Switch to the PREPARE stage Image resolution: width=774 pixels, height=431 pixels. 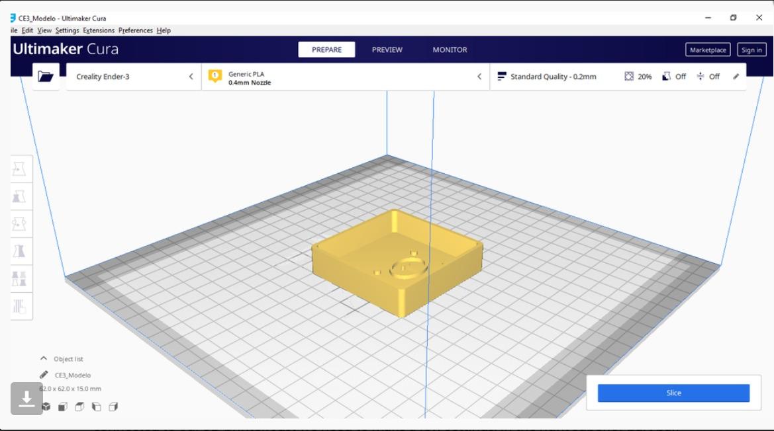(326, 50)
